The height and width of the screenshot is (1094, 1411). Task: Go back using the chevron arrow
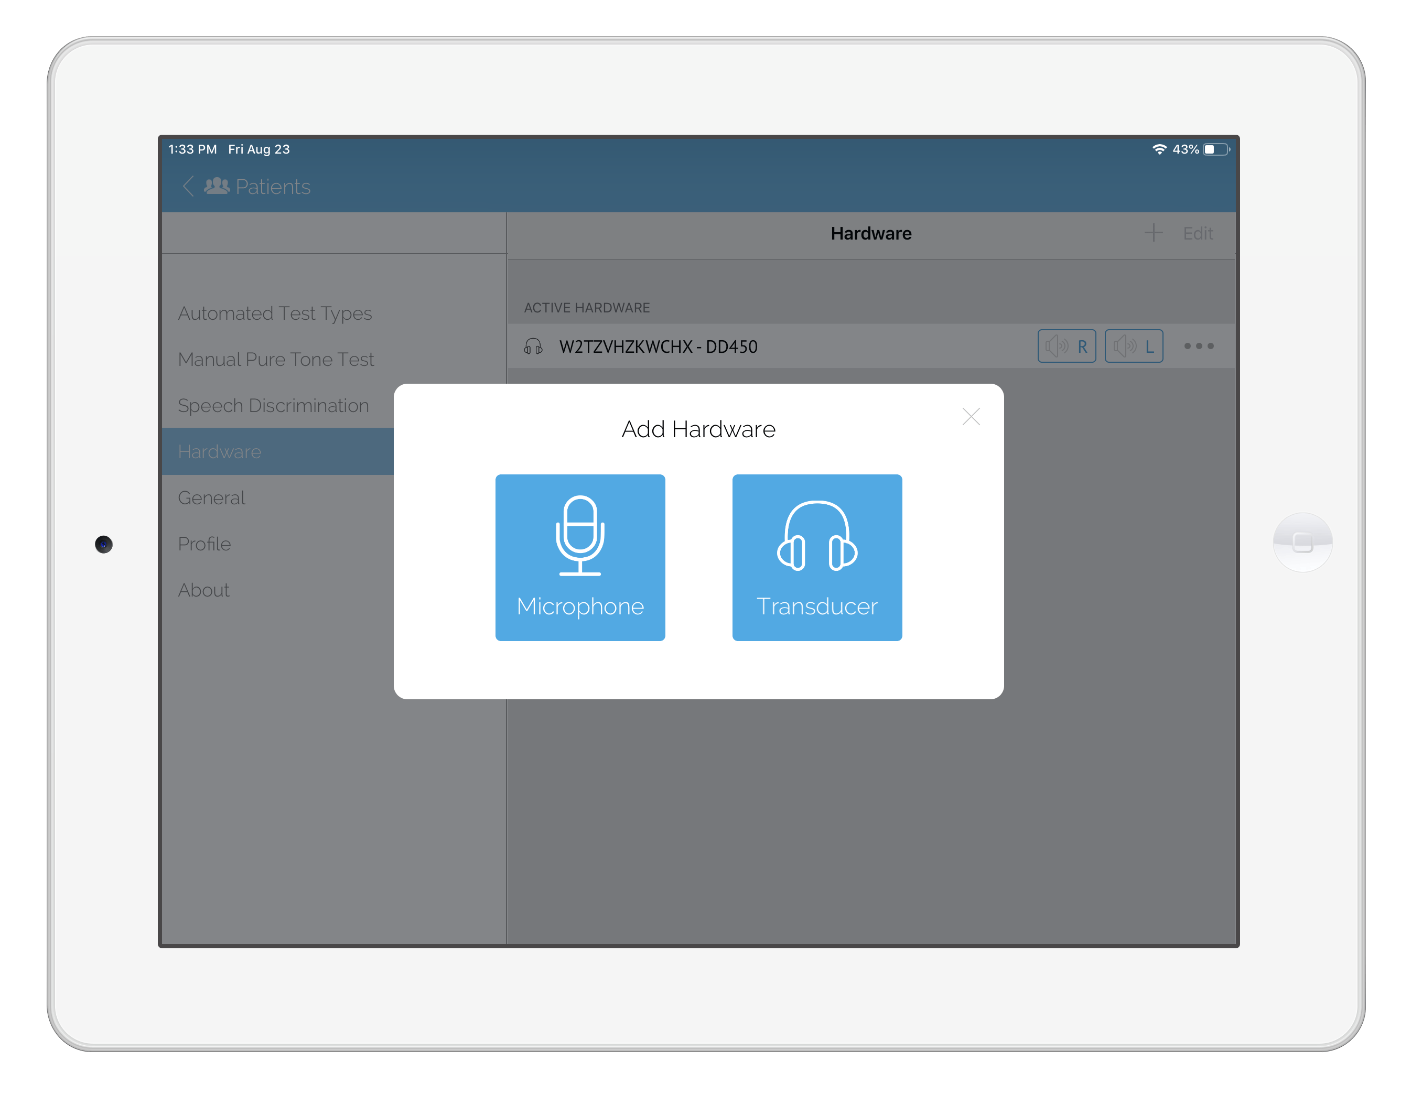click(x=188, y=187)
